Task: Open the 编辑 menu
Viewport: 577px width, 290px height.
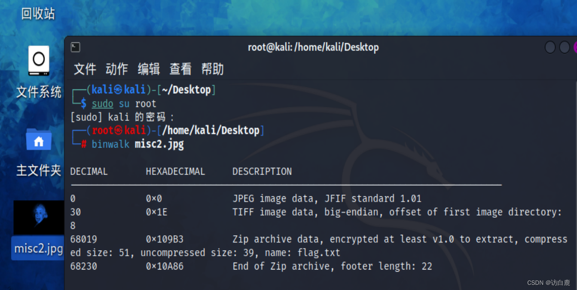Action: point(148,69)
